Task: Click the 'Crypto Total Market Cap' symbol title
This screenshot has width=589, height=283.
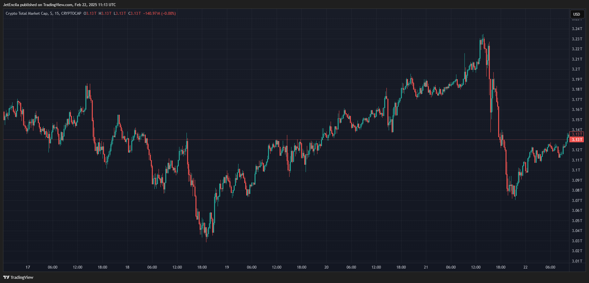Action: [x=27, y=13]
